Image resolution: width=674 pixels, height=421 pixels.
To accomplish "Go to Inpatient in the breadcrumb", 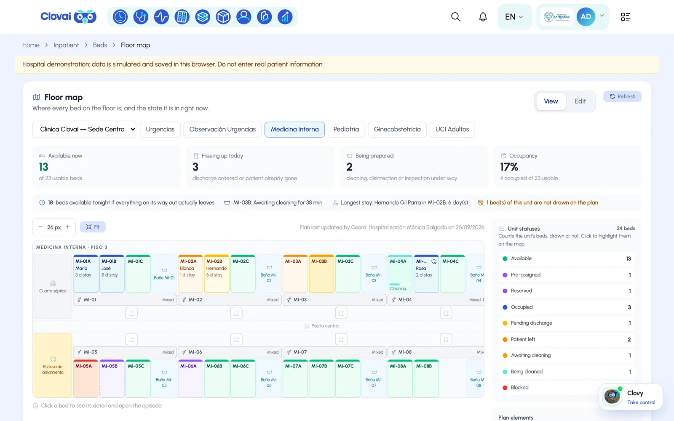I will point(66,45).
